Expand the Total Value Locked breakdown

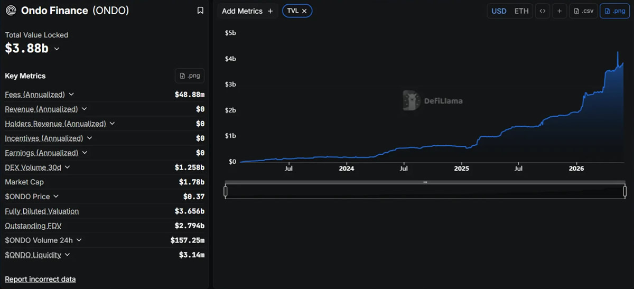(57, 49)
